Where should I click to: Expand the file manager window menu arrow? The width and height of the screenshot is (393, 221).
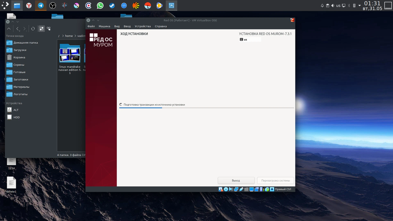point(17,22)
